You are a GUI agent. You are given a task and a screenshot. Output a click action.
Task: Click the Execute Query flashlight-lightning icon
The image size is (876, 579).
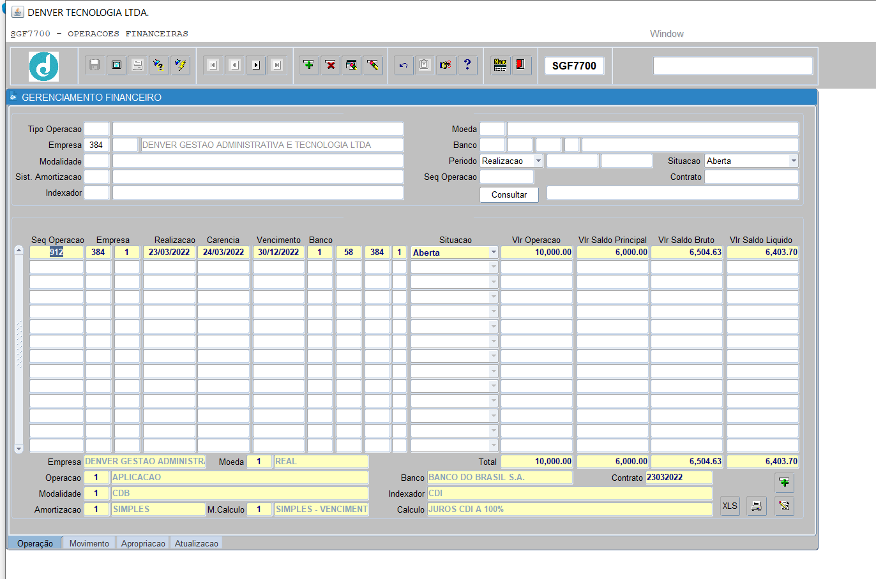tap(181, 65)
